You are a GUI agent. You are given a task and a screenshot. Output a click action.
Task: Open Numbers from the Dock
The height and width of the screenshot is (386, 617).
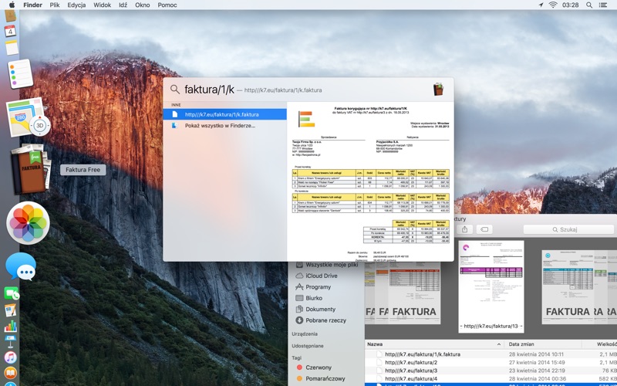click(11, 326)
